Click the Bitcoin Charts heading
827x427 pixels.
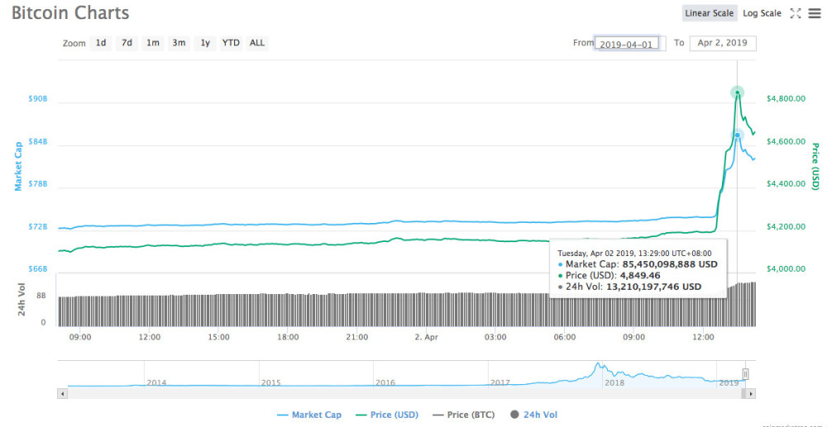(70, 13)
